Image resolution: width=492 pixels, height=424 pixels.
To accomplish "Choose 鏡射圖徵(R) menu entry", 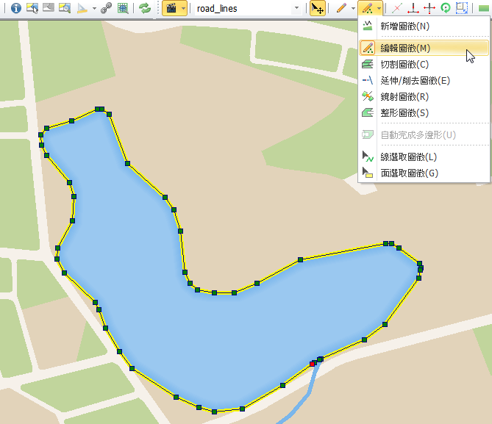I will 424,96.
